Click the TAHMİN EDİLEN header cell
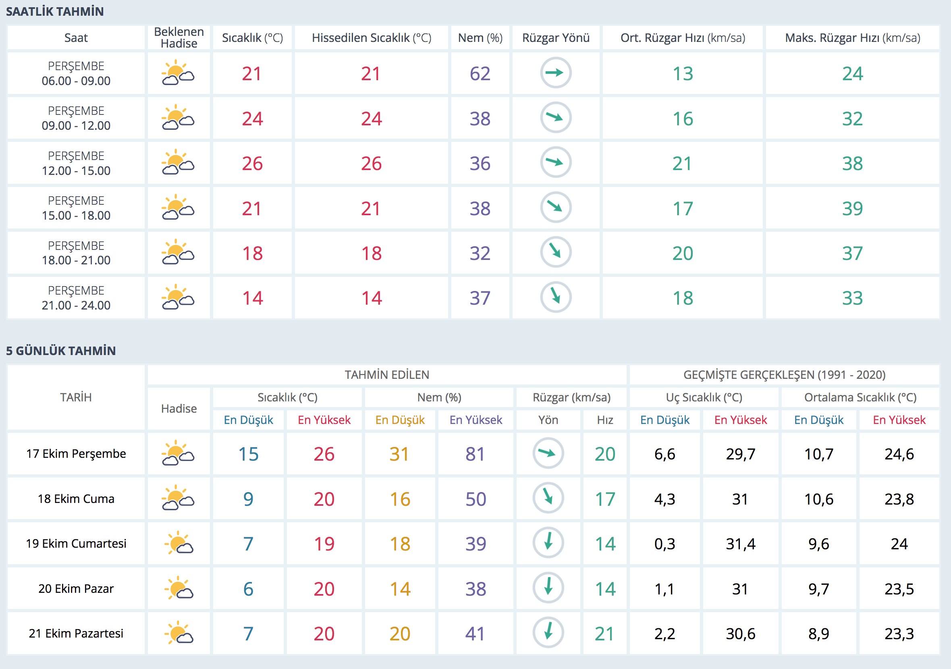The width and height of the screenshot is (951, 669). [387, 374]
